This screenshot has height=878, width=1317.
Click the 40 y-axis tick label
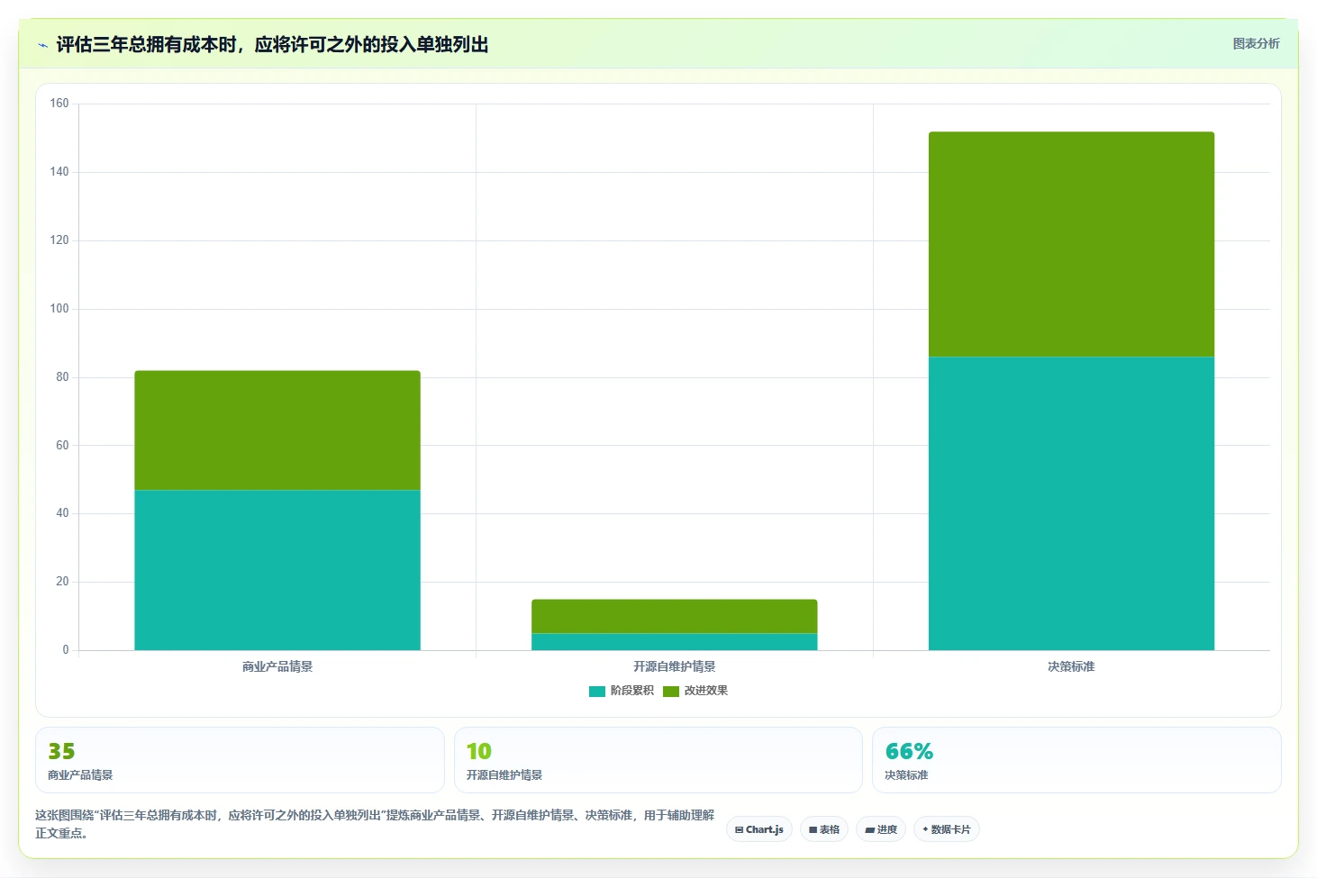62,513
